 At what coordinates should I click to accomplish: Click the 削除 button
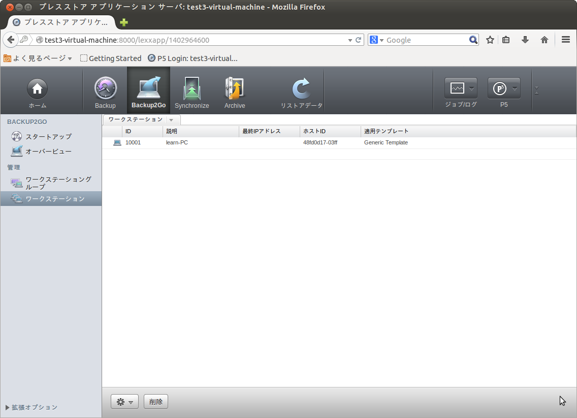(156, 402)
